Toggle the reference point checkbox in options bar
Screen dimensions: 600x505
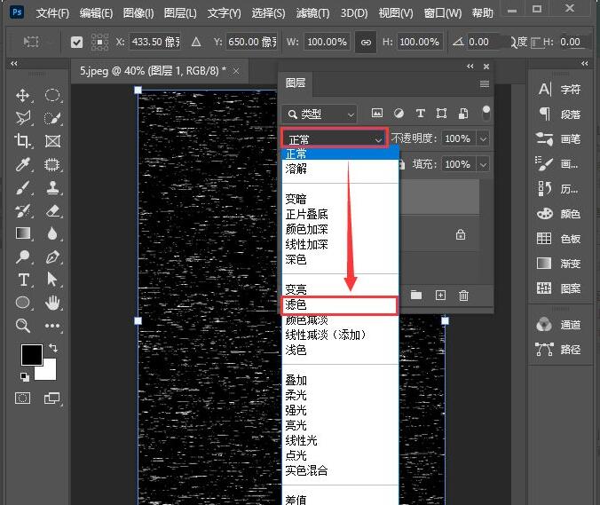point(76,42)
